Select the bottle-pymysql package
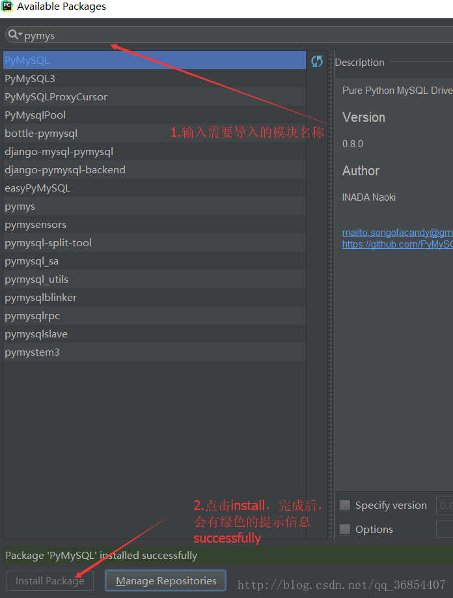Screen dimensions: 453x598 tap(154, 134)
